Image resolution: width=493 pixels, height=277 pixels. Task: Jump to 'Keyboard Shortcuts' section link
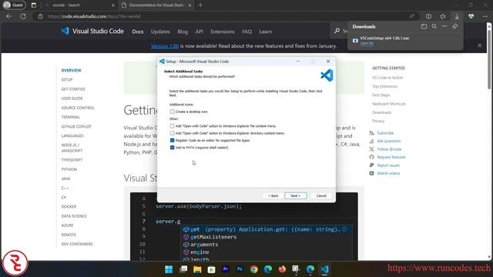coord(389,104)
